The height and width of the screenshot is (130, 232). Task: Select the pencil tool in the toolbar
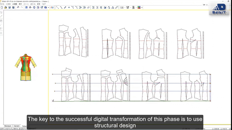(x=65, y=7)
